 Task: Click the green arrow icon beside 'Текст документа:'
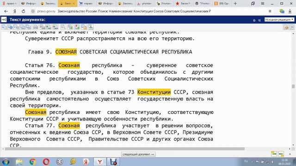pyautogui.click(x=4, y=19)
